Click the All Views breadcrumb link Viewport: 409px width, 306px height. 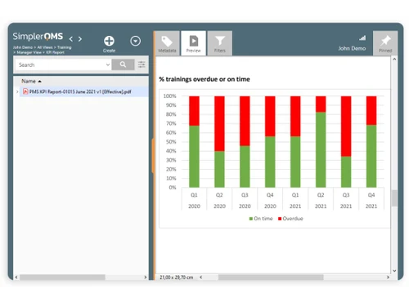click(x=45, y=47)
